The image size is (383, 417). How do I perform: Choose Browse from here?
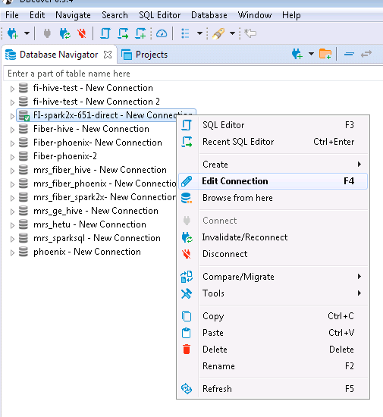coord(273,198)
